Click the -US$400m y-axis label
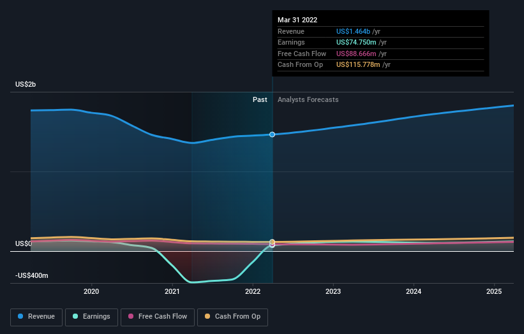The image size is (524, 334). [x=32, y=275]
